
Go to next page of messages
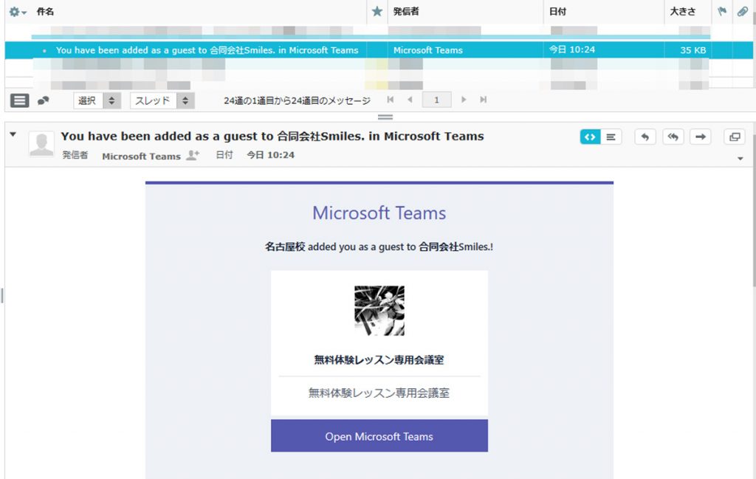point(464,100)
